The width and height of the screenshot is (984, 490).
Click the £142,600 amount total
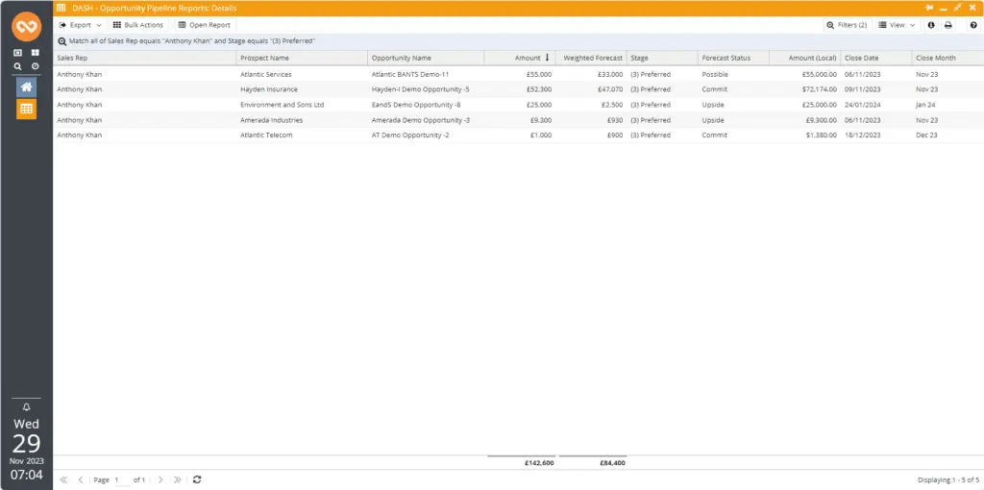point(538,463)
